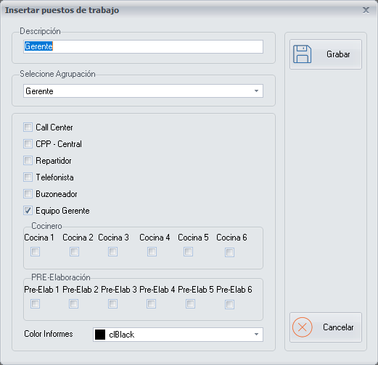Click into the Descripción text field
The height and width of the screenshot is (365, 378).
click(x=143, y=46)
